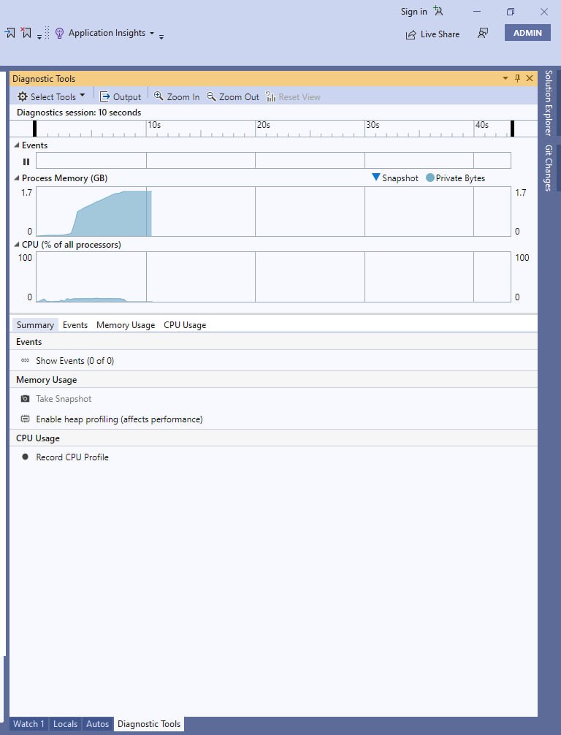561x735 pixels.
Task: Toggle Snapshot legend marker
Action: click(x=376, y=178)
